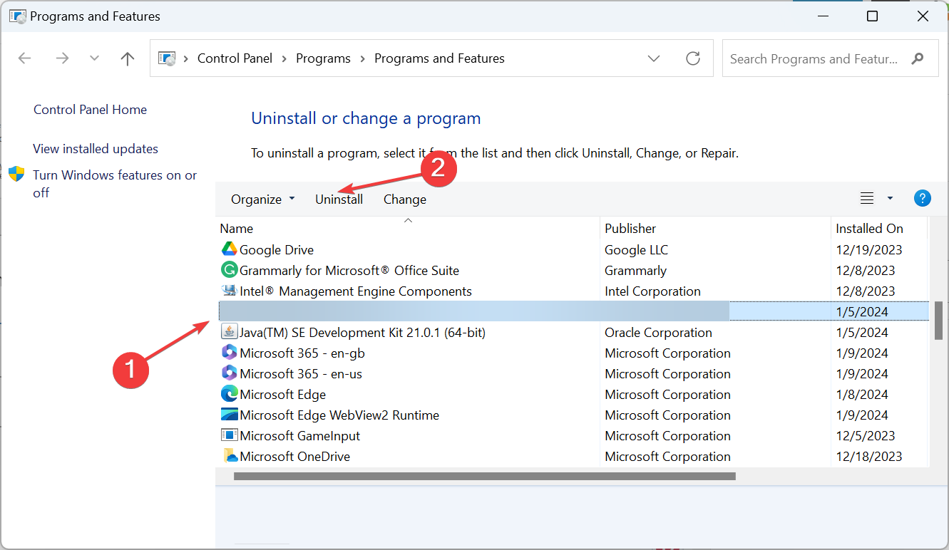Click the 1/8/2024 install date

click(x=861, y=395)
